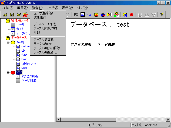Click the blue database with red minus icon

tap(103, 15)
